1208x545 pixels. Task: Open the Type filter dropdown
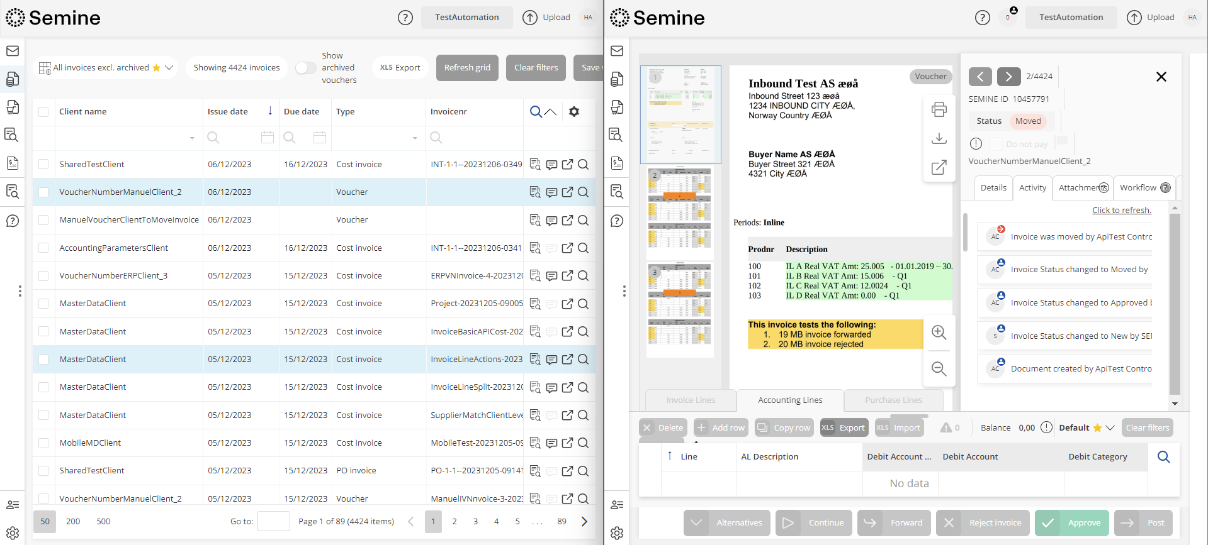[414, 138]
